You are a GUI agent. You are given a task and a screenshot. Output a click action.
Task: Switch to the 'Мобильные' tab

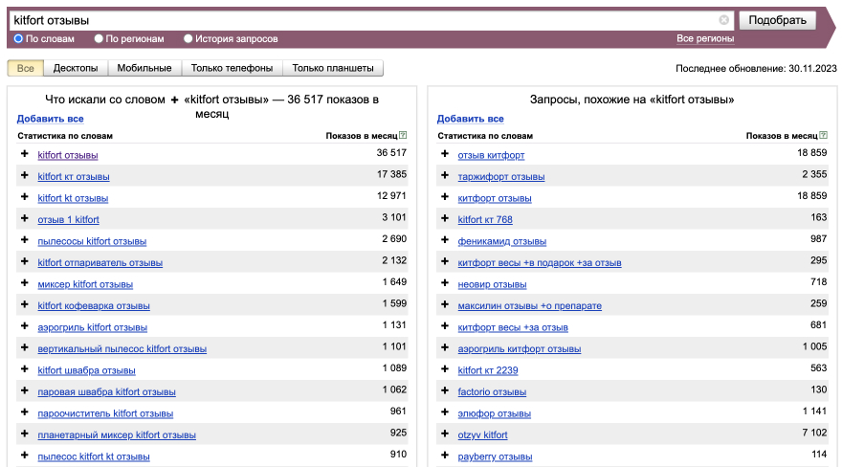pos(144,68)
